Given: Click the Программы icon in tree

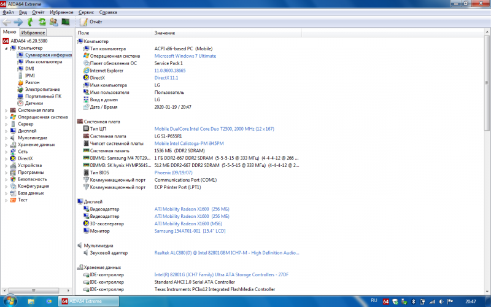Looking at the screenshot, I should (13, 173).
